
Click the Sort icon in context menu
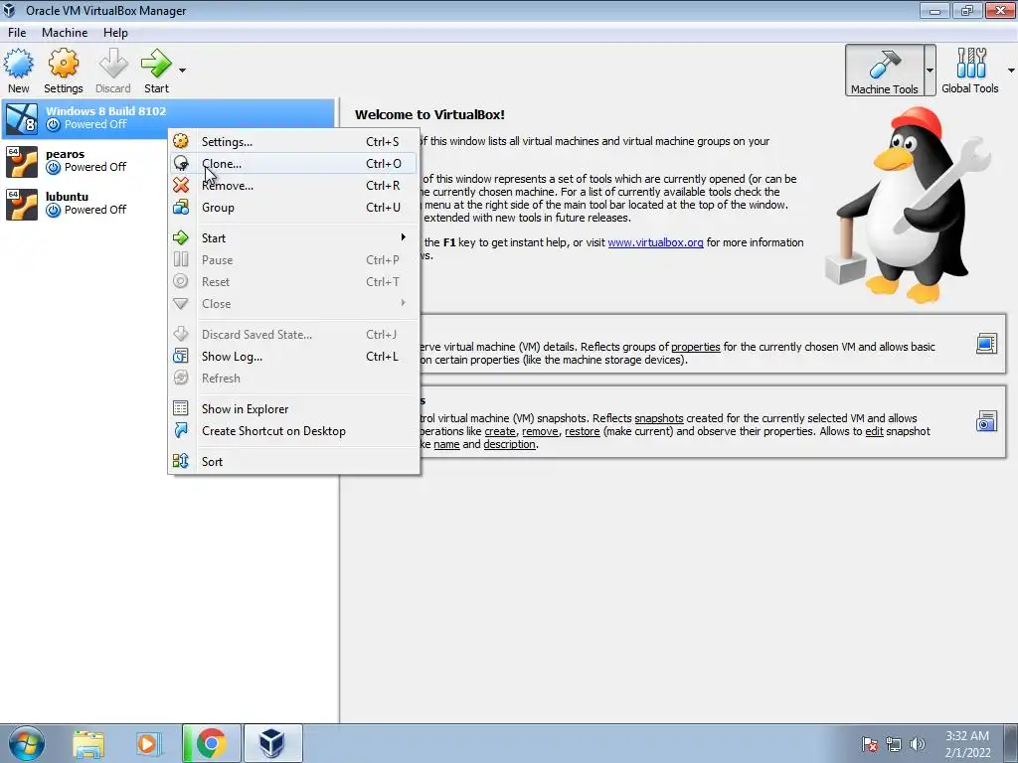[181, 461]
